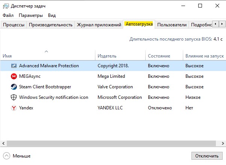Open the Подробности tab
The width and height of the screenshot is (226, 165).
pyautogui.click(x=201, y=25)
